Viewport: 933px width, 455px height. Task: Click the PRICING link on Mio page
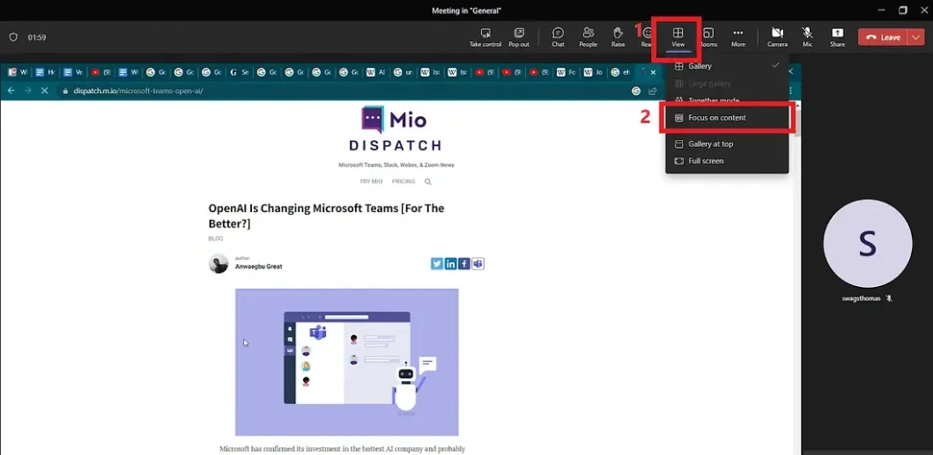coord(403,181)
